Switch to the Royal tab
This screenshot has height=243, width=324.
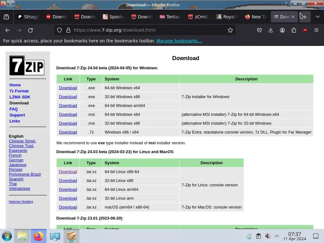point(227,17)
